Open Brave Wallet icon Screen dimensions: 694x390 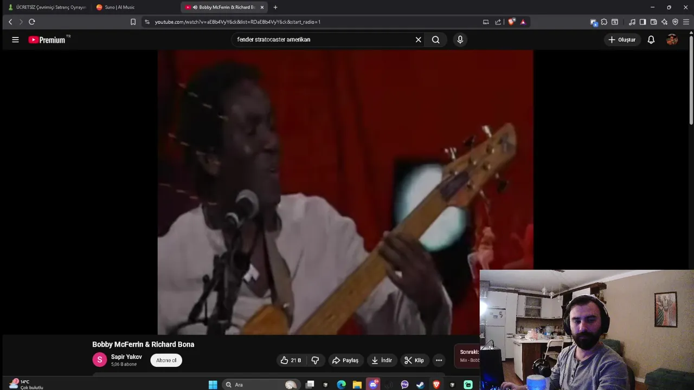(x=653, y=22)
